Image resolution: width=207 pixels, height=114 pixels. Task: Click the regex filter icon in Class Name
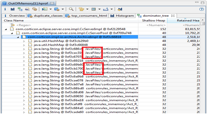(12, 25)
